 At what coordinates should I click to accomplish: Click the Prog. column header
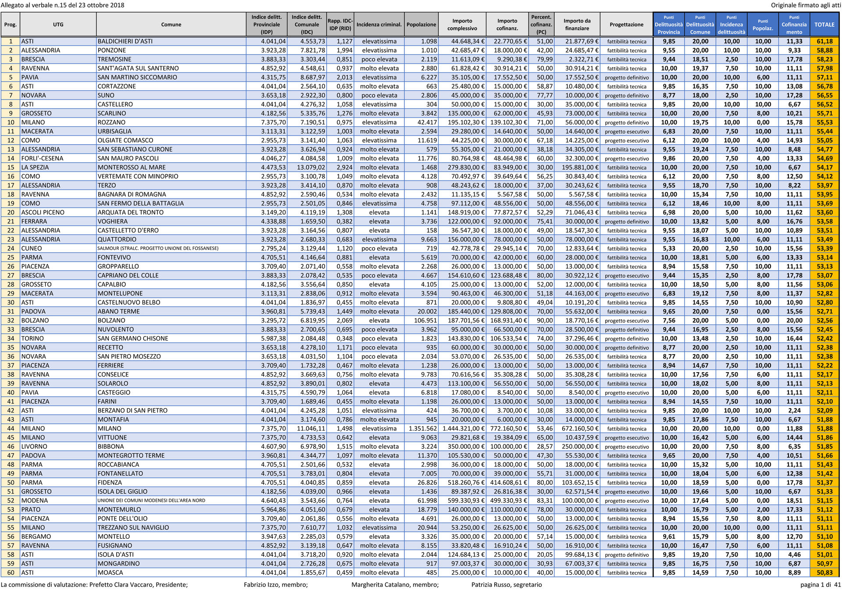(11, 25)
